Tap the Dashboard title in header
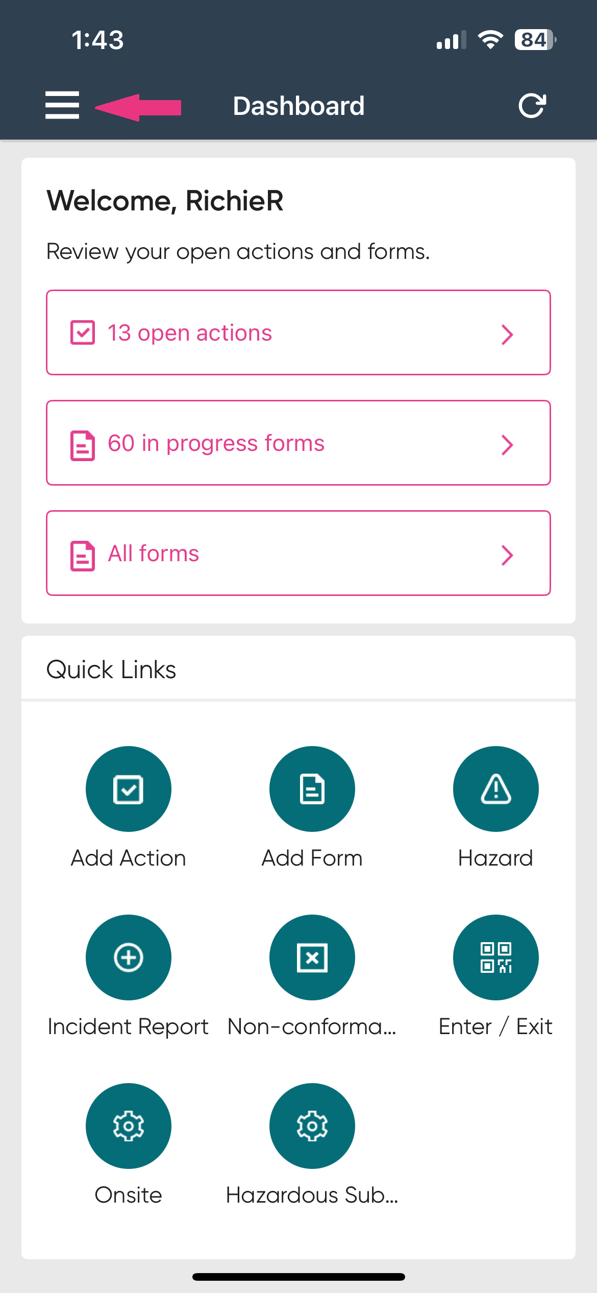 tap(298, 106)
